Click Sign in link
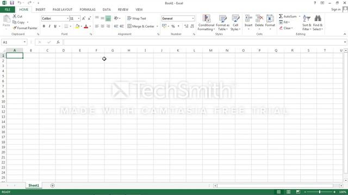Image resolution: width=348 pixels, height=195 pixels. (x=336, y=9)
